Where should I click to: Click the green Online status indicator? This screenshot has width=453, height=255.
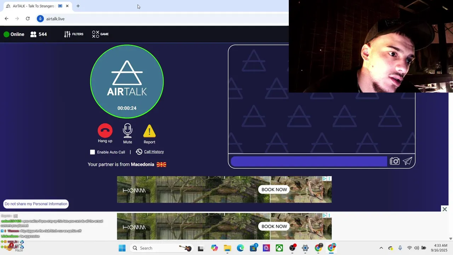click(6, 34)
